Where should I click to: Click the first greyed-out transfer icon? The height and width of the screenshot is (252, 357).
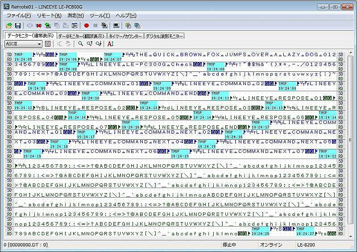pos(57,25)
